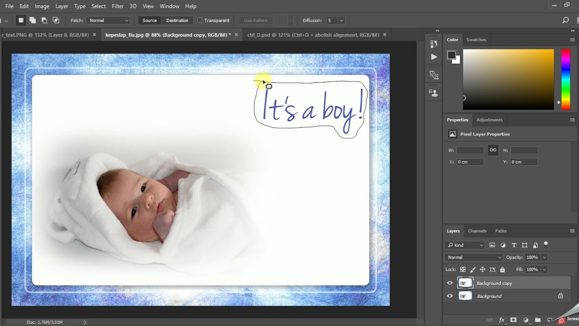Filter layers by type layers icon
Screen dimensions: 579x326
[x=514, y=245]
